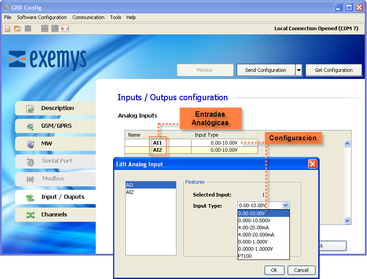Click the MW device icon in sidebar

pyautogui.click(x=30, y=144)
